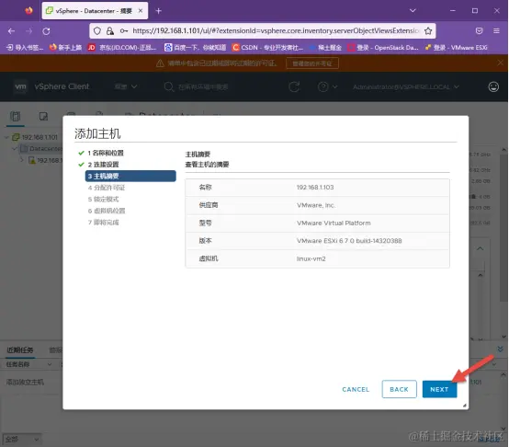Dismiss the orange license warning banner
Image resolution: width=509 pixels, height=447 pixels.
(x=500, y=63)
